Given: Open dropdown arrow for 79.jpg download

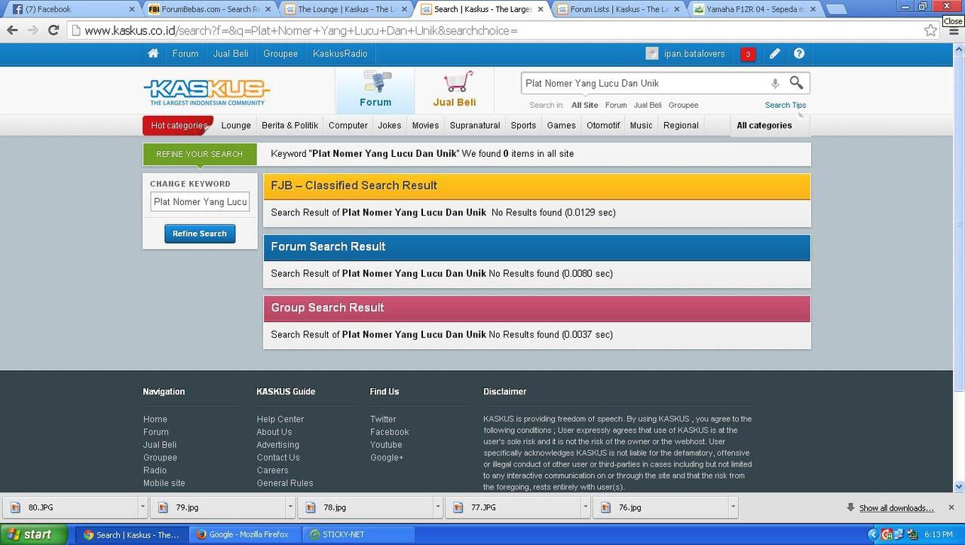Looking at the screenshot, I should point(289,507).
